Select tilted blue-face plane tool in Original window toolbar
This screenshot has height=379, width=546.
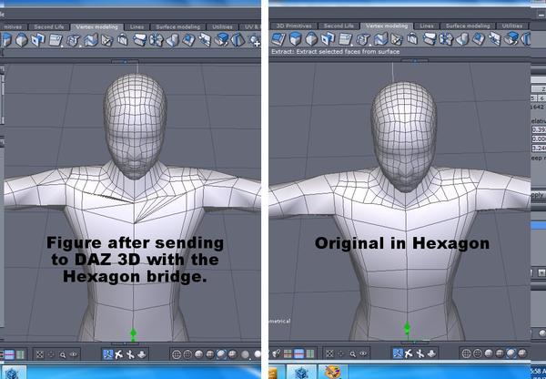pyautogui.click(x=278, y=38)
